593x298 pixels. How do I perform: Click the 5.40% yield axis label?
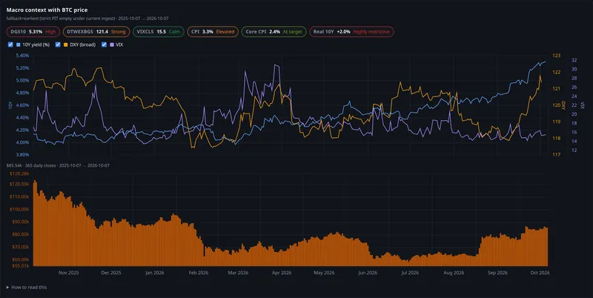[x=22, y=56]
